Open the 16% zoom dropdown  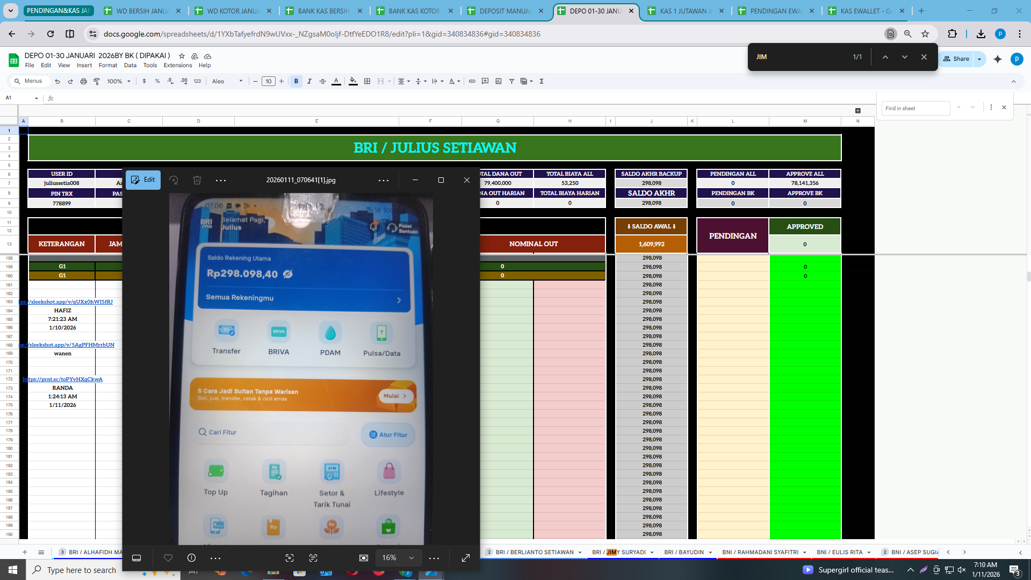tap(398, 558)
